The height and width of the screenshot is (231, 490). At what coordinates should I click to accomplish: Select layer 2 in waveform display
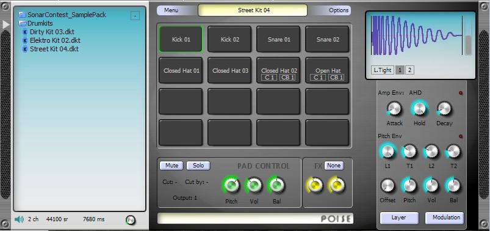coord(409,70)
